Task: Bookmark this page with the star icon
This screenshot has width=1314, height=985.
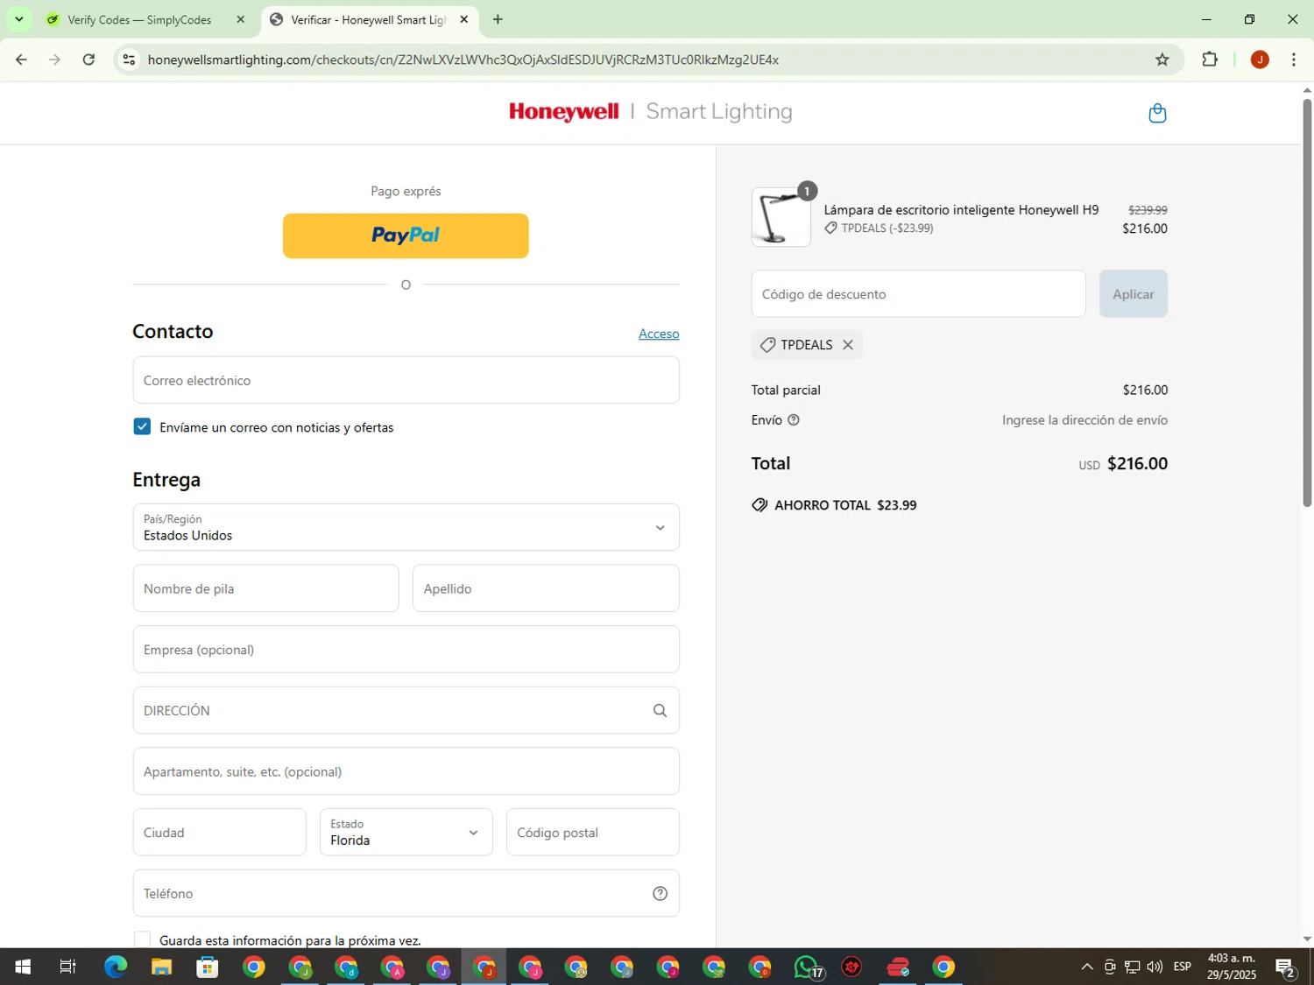Action: click(1162, 60)
